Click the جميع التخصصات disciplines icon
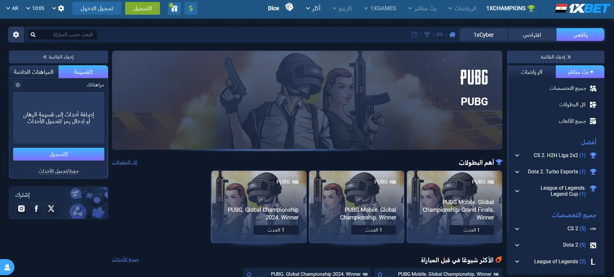This screenshot has height=277, width=614. (593, 88)
